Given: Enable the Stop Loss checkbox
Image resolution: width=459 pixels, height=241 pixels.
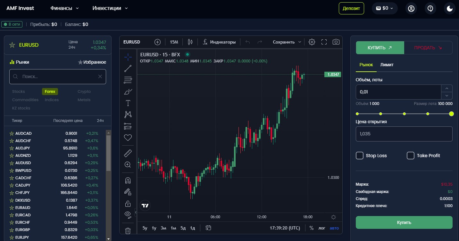Looking at the screenshot, I should point(360,156).
